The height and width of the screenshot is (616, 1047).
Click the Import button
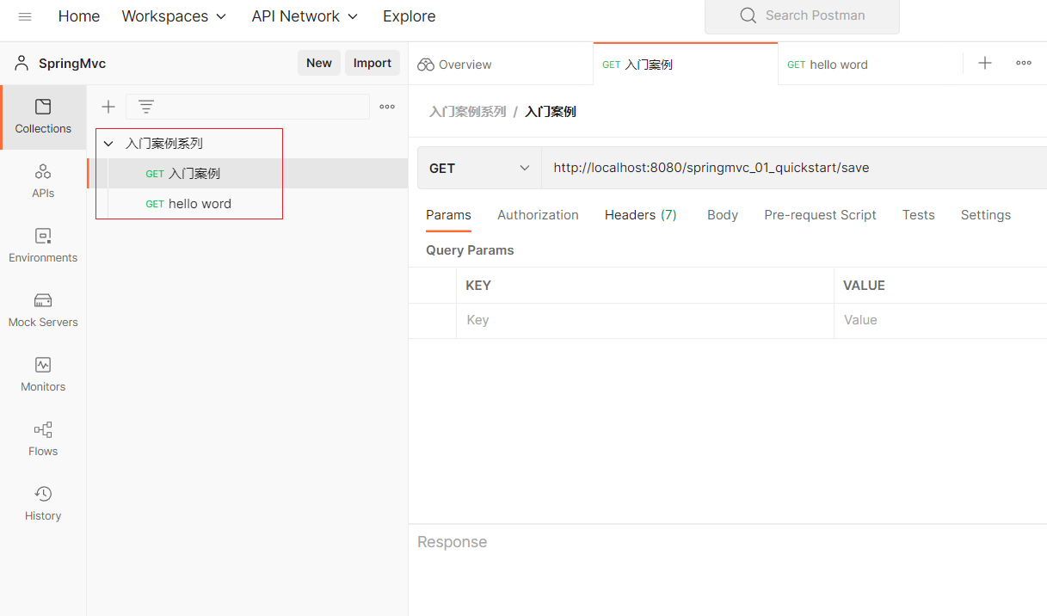point(373,63)
